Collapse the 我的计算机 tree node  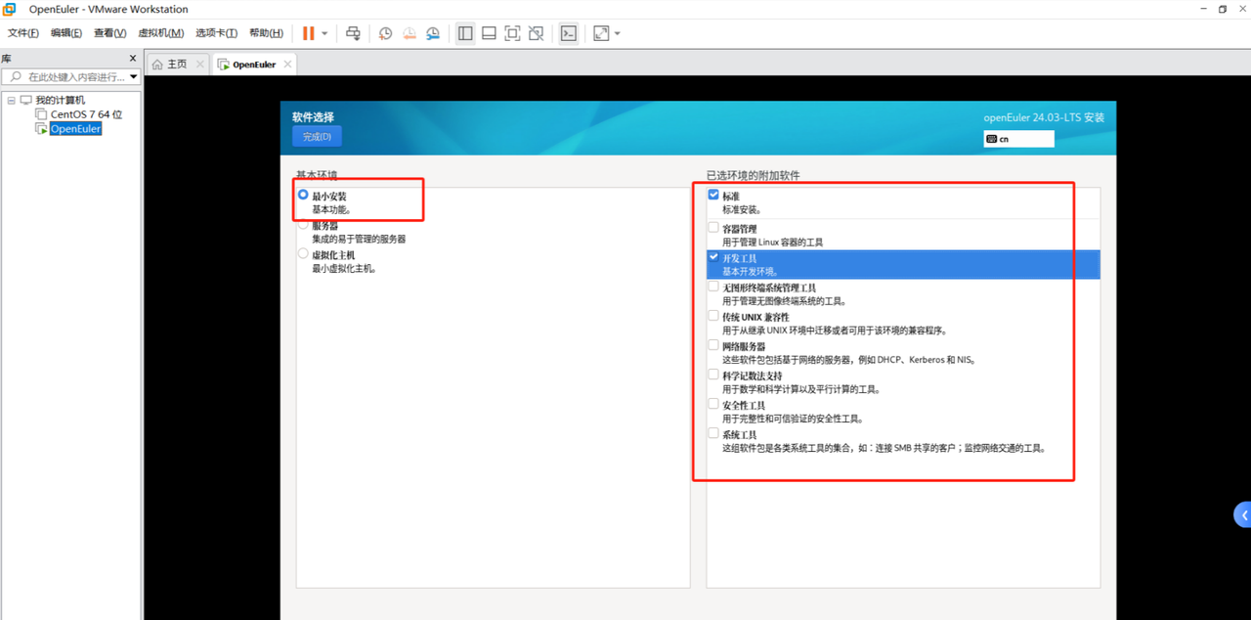coord(11,100)
